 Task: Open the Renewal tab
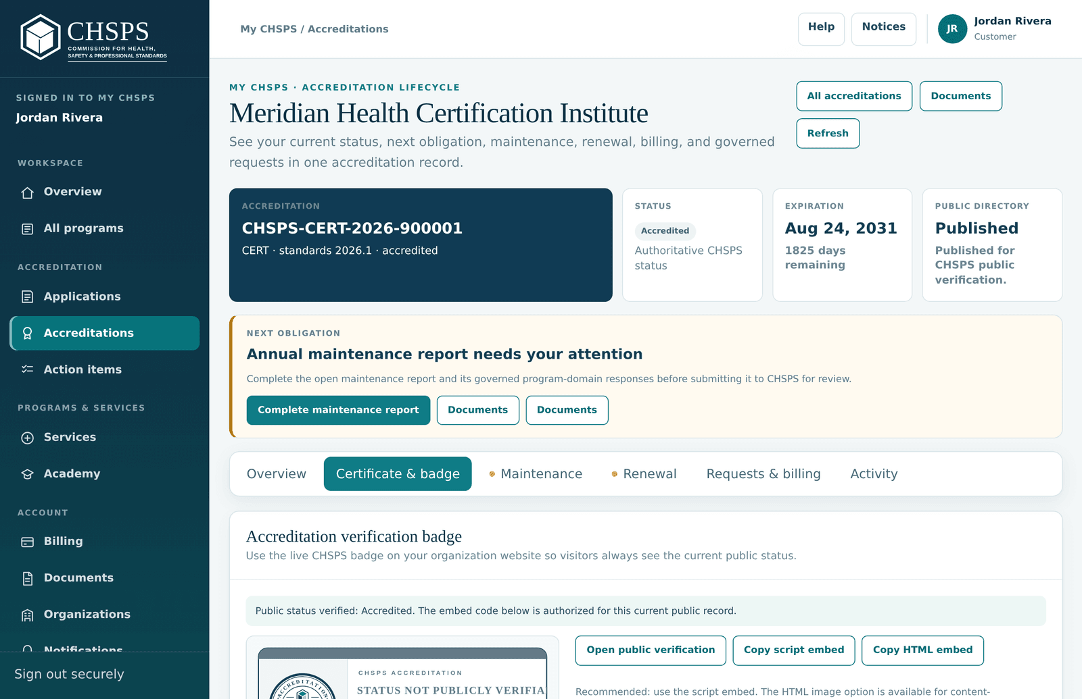pyautogui.click(x=643, y=474)
